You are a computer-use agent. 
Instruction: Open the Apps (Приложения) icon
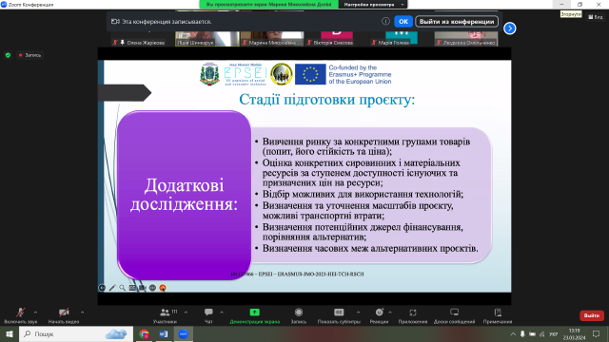coord(412,313)
